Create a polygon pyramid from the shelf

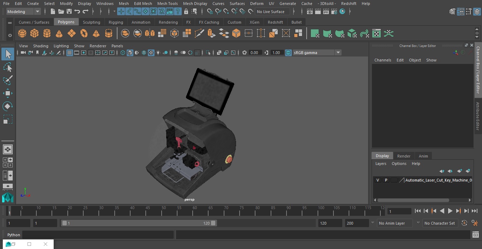coord(96,34)
